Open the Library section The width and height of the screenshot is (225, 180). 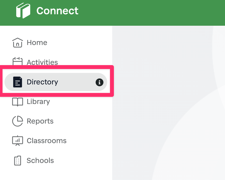pos(38,102)
